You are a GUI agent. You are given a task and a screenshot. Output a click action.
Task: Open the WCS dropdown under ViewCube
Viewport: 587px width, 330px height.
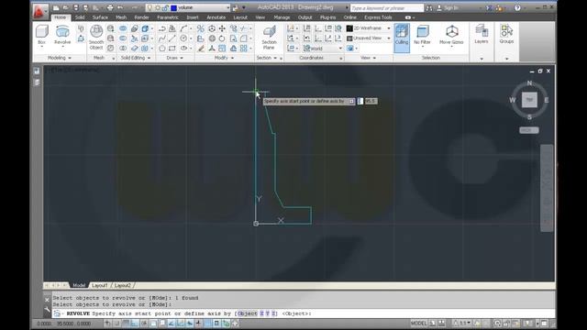coord(529,130)
